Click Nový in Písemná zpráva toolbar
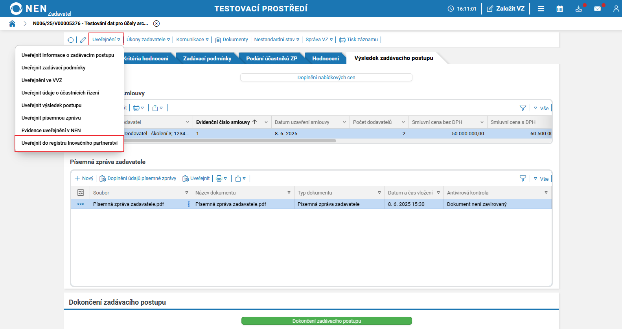The height and width of the screenshot is (329, 622). tap(84, 178)
